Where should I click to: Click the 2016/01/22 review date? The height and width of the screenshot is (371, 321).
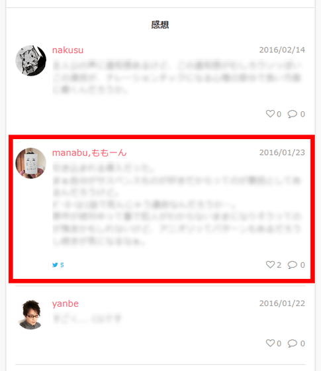point(282,303)
